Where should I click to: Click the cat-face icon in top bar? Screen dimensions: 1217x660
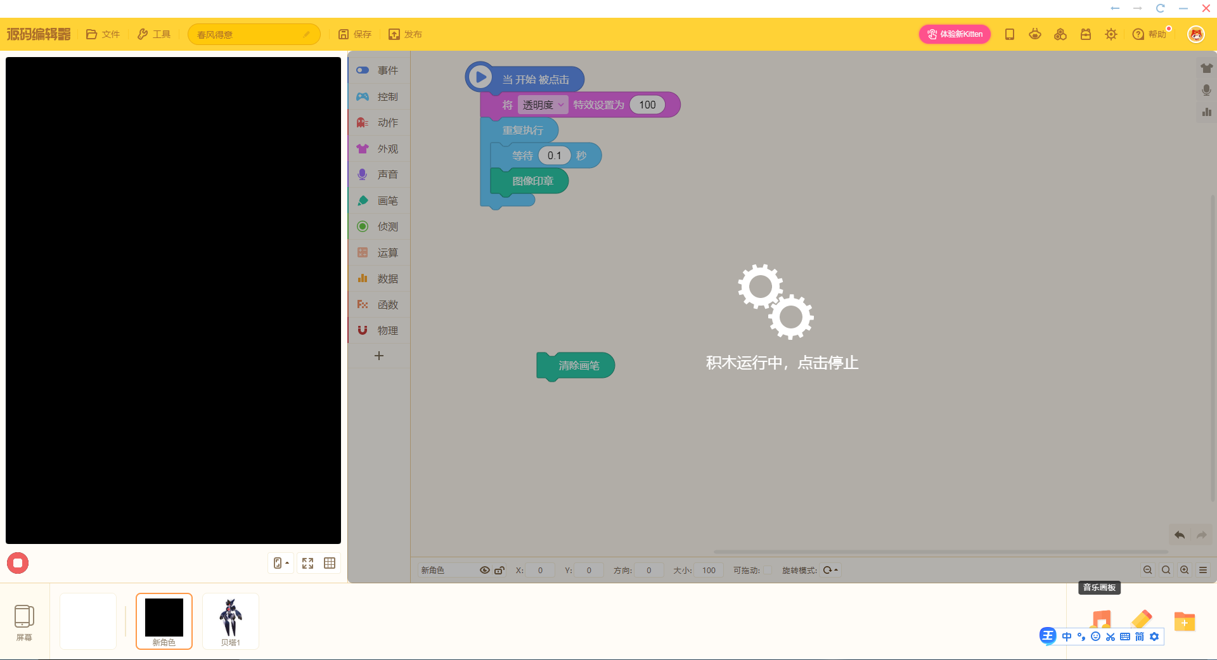[x=1035, y=34]
